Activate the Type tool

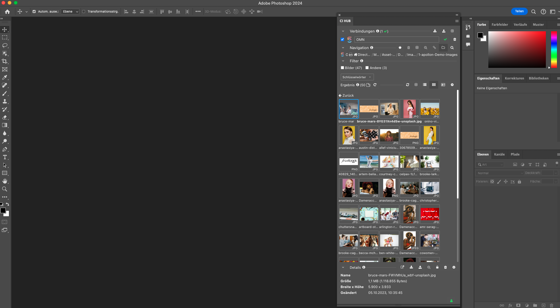tap(5, 157)
